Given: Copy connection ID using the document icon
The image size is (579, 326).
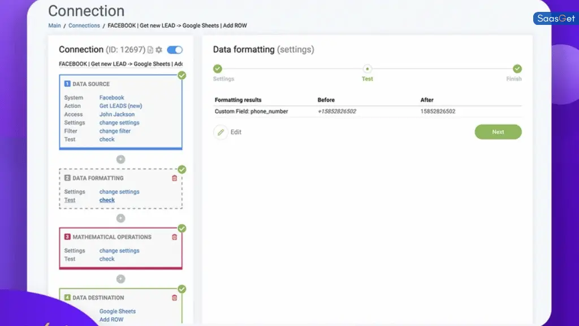Looking at the screenshot, I should [x=150, y=50].
